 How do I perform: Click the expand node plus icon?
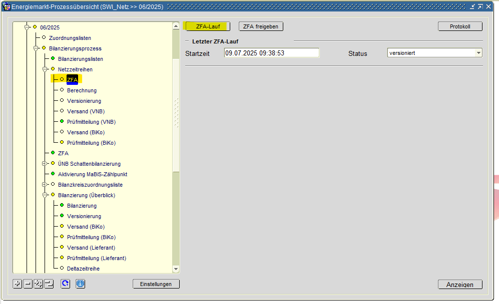tap(18, 284)
